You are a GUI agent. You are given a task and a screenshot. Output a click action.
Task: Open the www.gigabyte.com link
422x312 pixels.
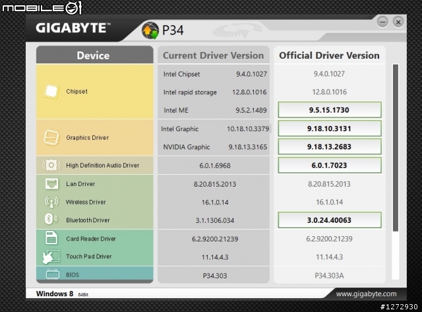(366, 294)
